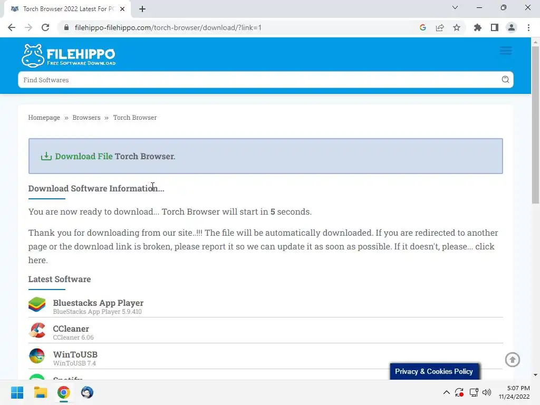Expand the tab search dropdown chevron

(455, 7)
